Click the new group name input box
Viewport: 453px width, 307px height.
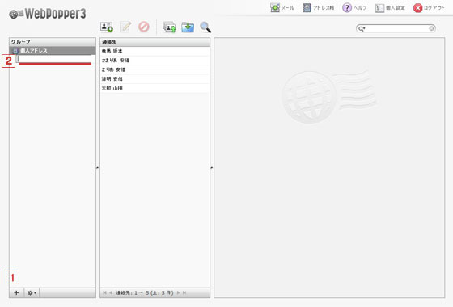(54, 59)
